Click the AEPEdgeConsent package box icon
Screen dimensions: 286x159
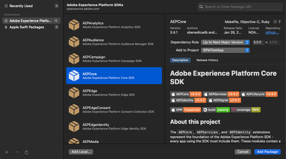(74, 110)
